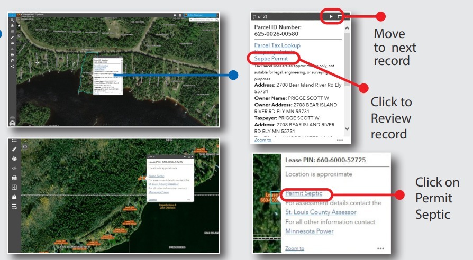The width and height of the screenshot is (473, 260).
Task: Click the search magnifier icon in top sidebar
Action: pyautogui.click(x=12, y=20)
